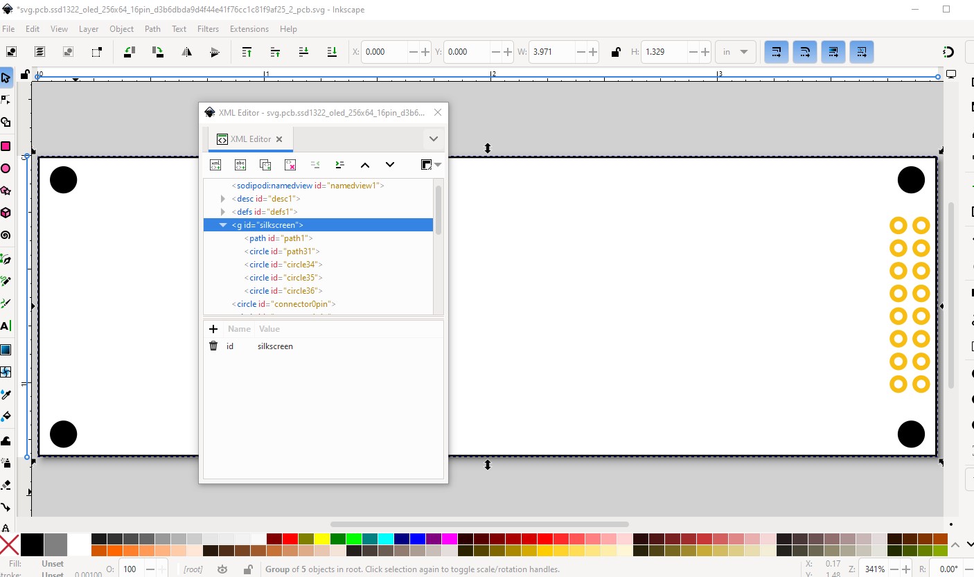Click the no-paint X swatch
Screen dimensions: 974x577
10,544
